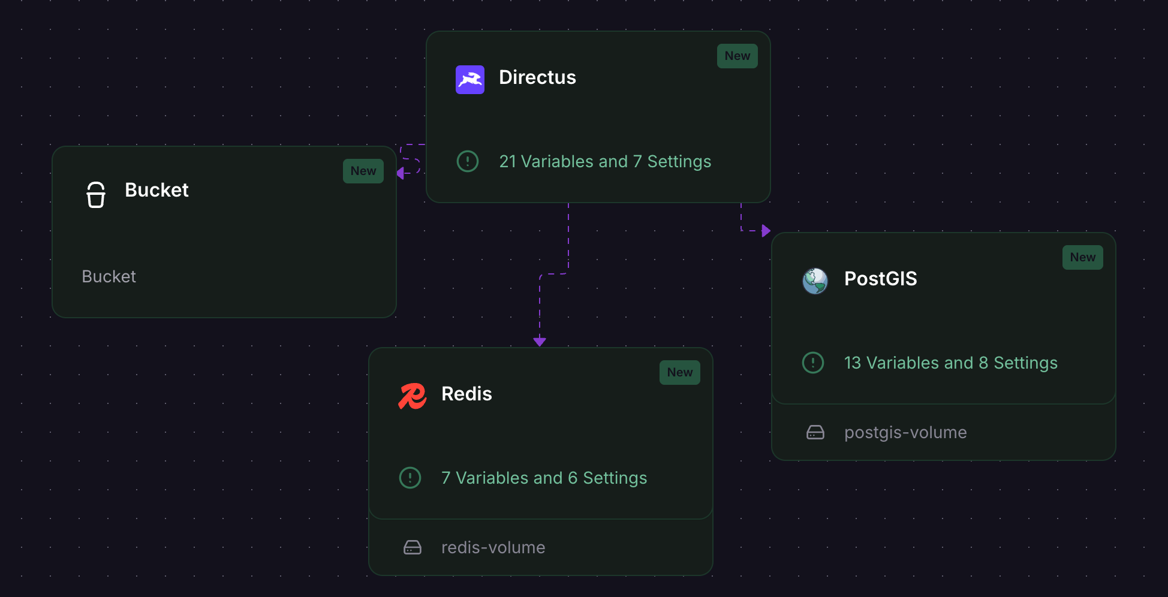Click the arrowhead pointing into Redis card
The height and width of the screenshot is (597, 1168).
point(540,342)
